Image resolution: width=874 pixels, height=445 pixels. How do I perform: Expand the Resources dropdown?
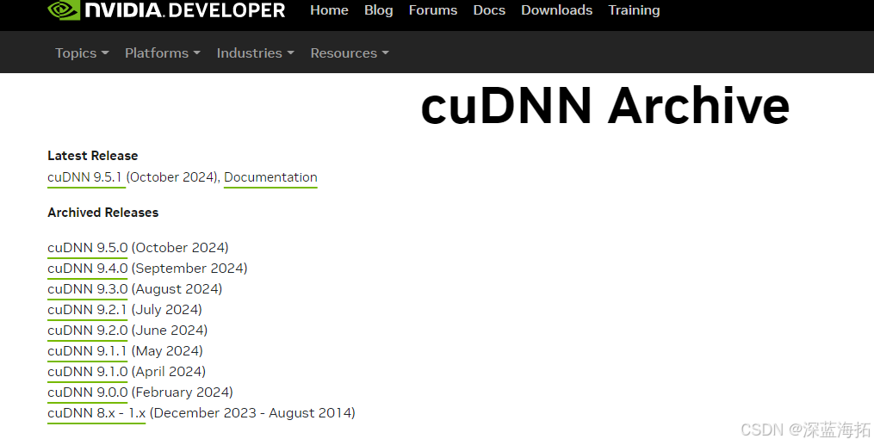coord(350,53)
